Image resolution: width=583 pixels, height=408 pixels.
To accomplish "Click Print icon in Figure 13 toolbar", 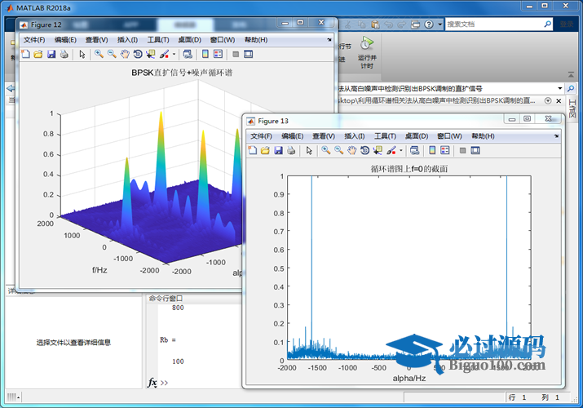I will pyautogui.click(x=291, y=151).
